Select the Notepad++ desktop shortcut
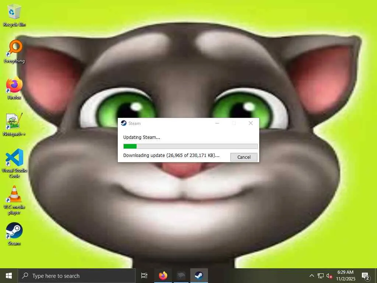 (14, 125)
